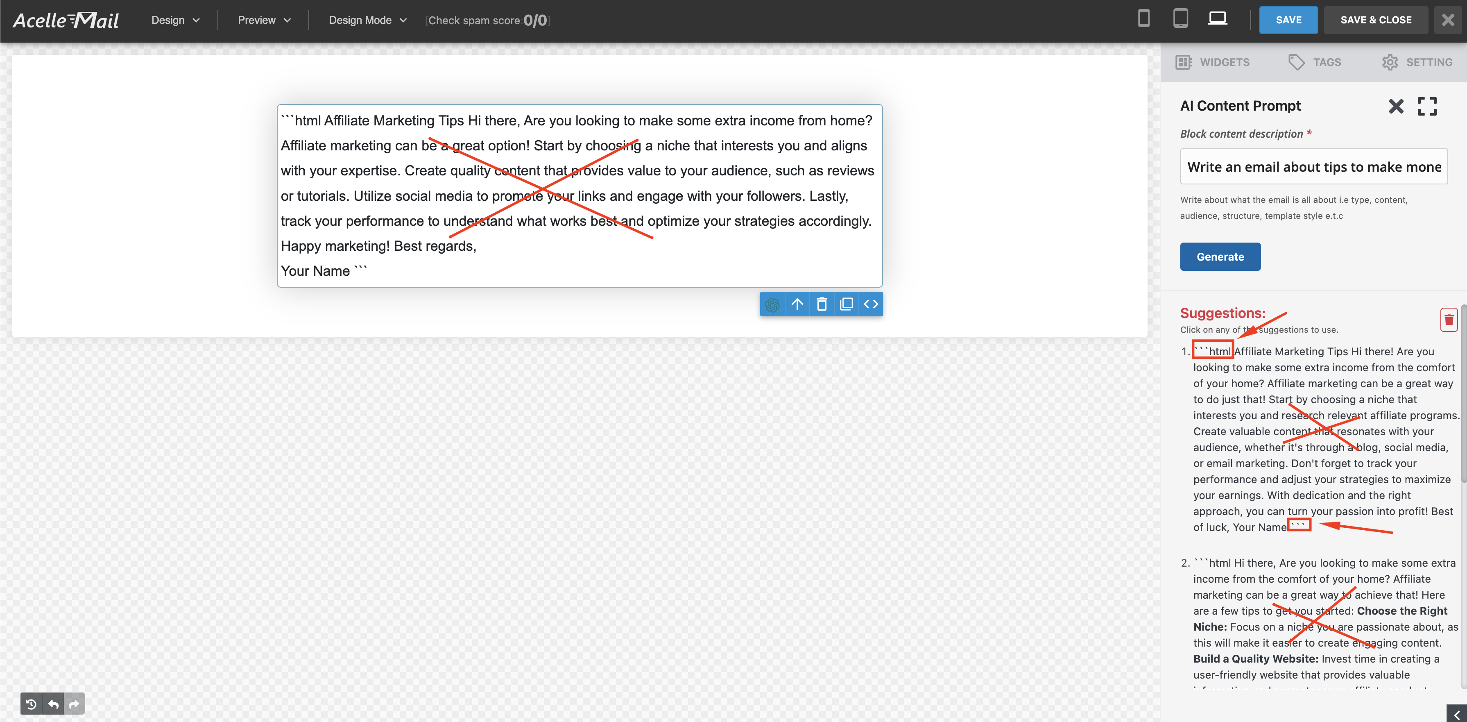
Task: Check spam score 0/0 link
Action: coord(487,20)
